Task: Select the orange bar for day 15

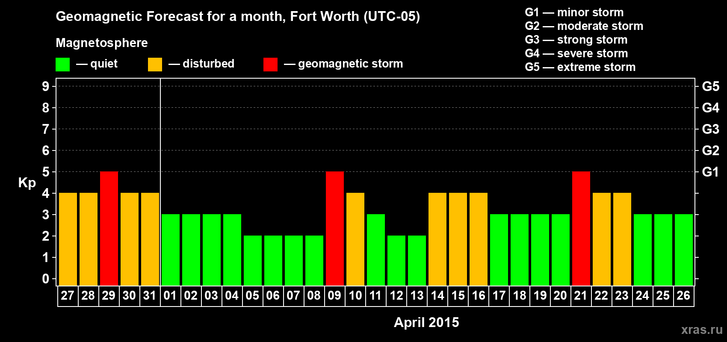Action: [x=458, y=239]
